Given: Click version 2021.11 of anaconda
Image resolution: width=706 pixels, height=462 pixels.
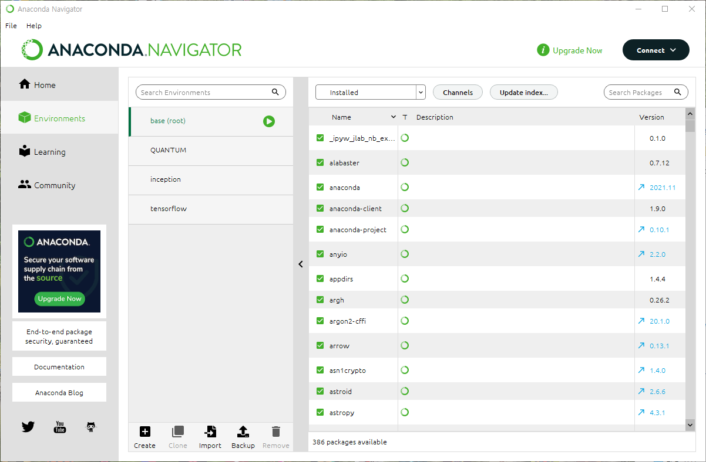Looking at the screenshot, I should coord(663,188).
